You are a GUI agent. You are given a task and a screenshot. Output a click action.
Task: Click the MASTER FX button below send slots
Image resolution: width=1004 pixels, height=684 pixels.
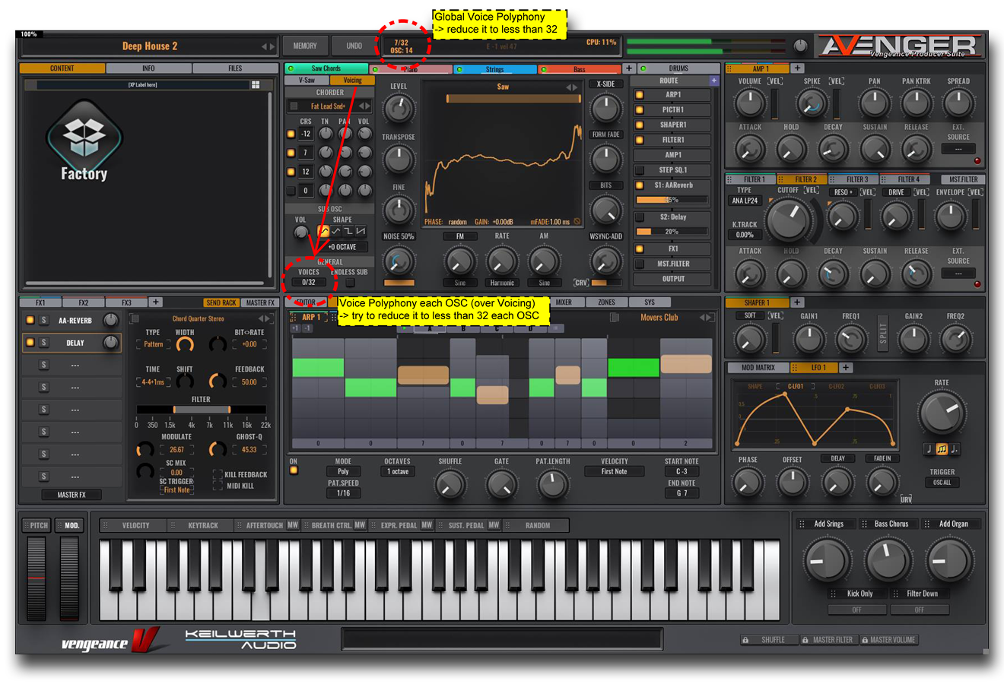[71, 495]
